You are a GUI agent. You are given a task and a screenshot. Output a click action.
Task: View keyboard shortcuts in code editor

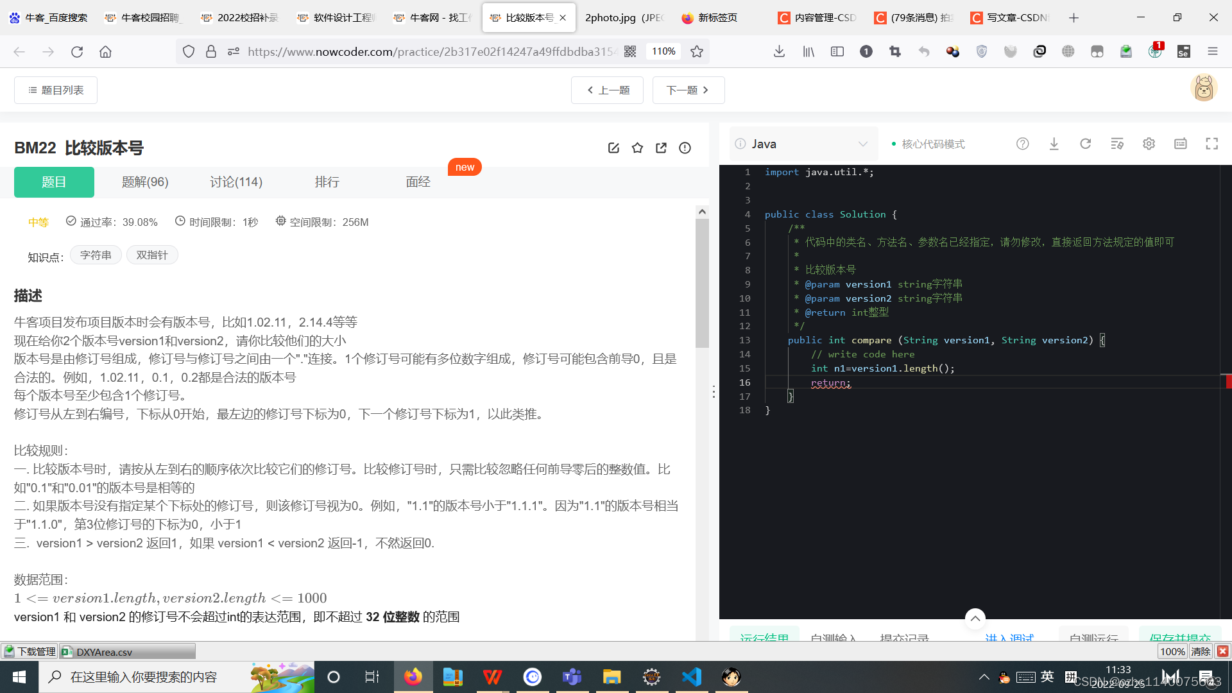tap(1180, 144)
